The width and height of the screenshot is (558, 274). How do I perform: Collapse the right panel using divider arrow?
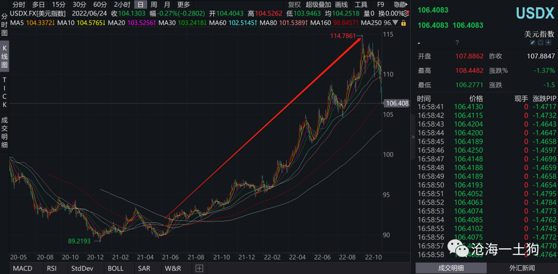(412, 137)
